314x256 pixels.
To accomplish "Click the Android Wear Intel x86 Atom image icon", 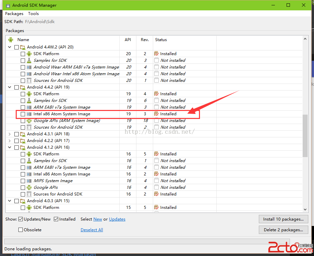I will (x=29, y=74).
